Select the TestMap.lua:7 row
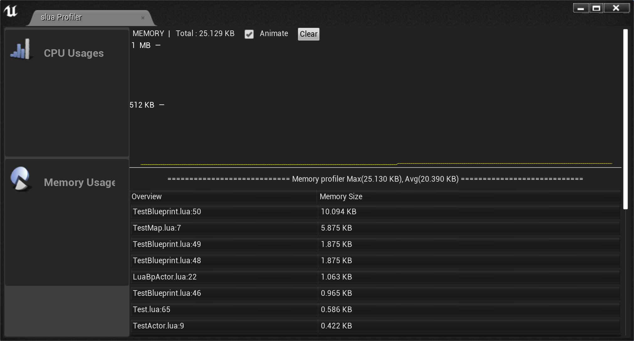This screenshot has width=634, height=341. tap(157, 228)
